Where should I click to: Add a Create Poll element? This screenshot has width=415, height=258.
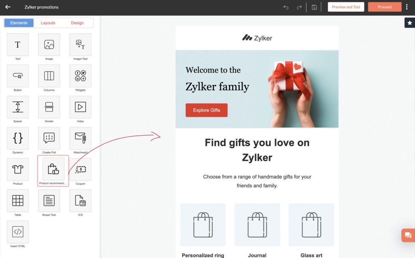49,138
